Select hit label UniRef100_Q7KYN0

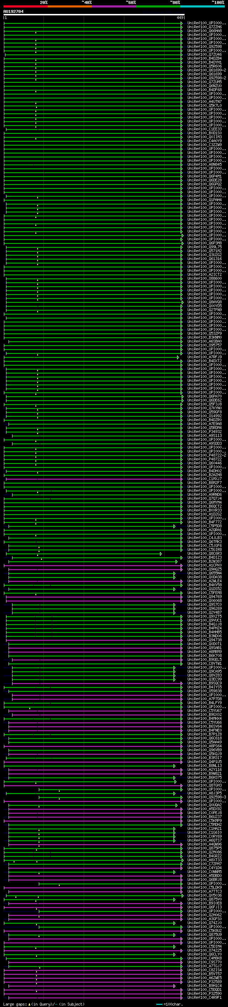[204, 408]
